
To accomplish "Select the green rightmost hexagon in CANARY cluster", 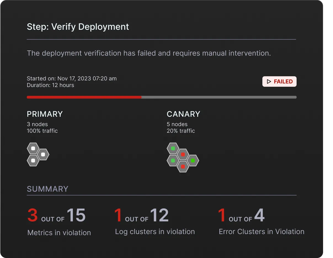I will [193, 160].
